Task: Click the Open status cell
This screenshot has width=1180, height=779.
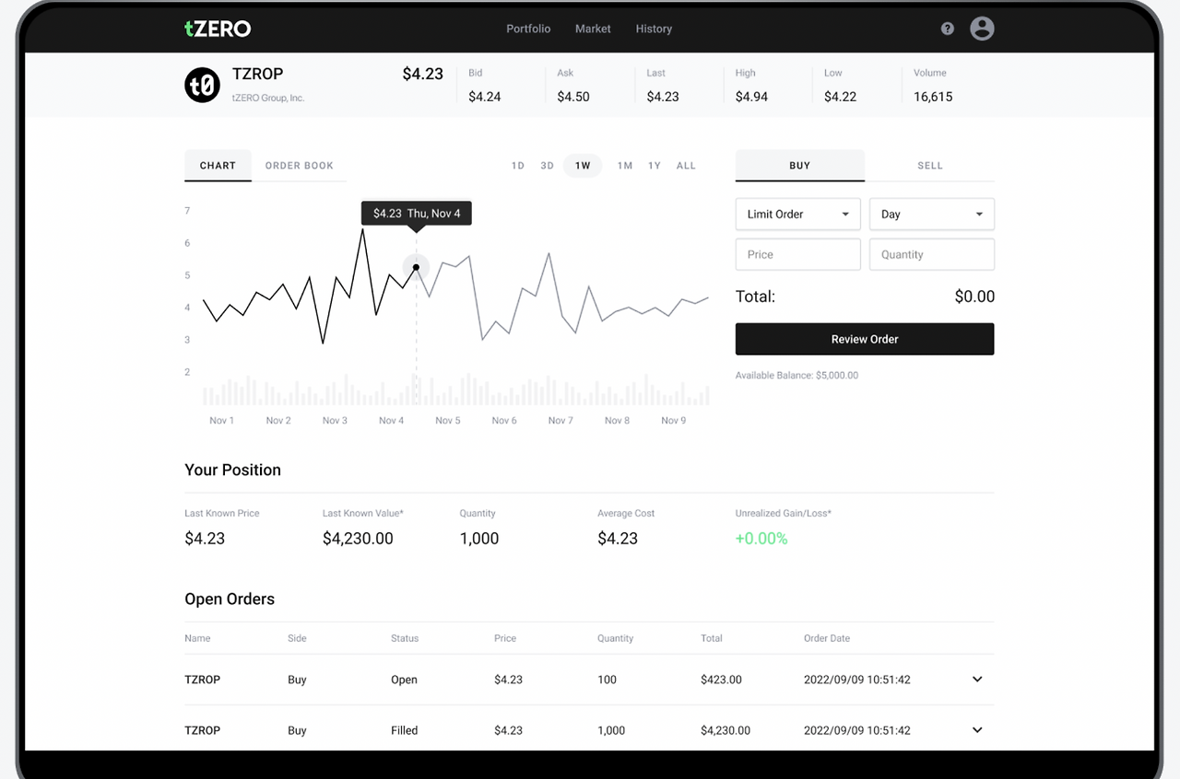Action: (x=404, y=680)
